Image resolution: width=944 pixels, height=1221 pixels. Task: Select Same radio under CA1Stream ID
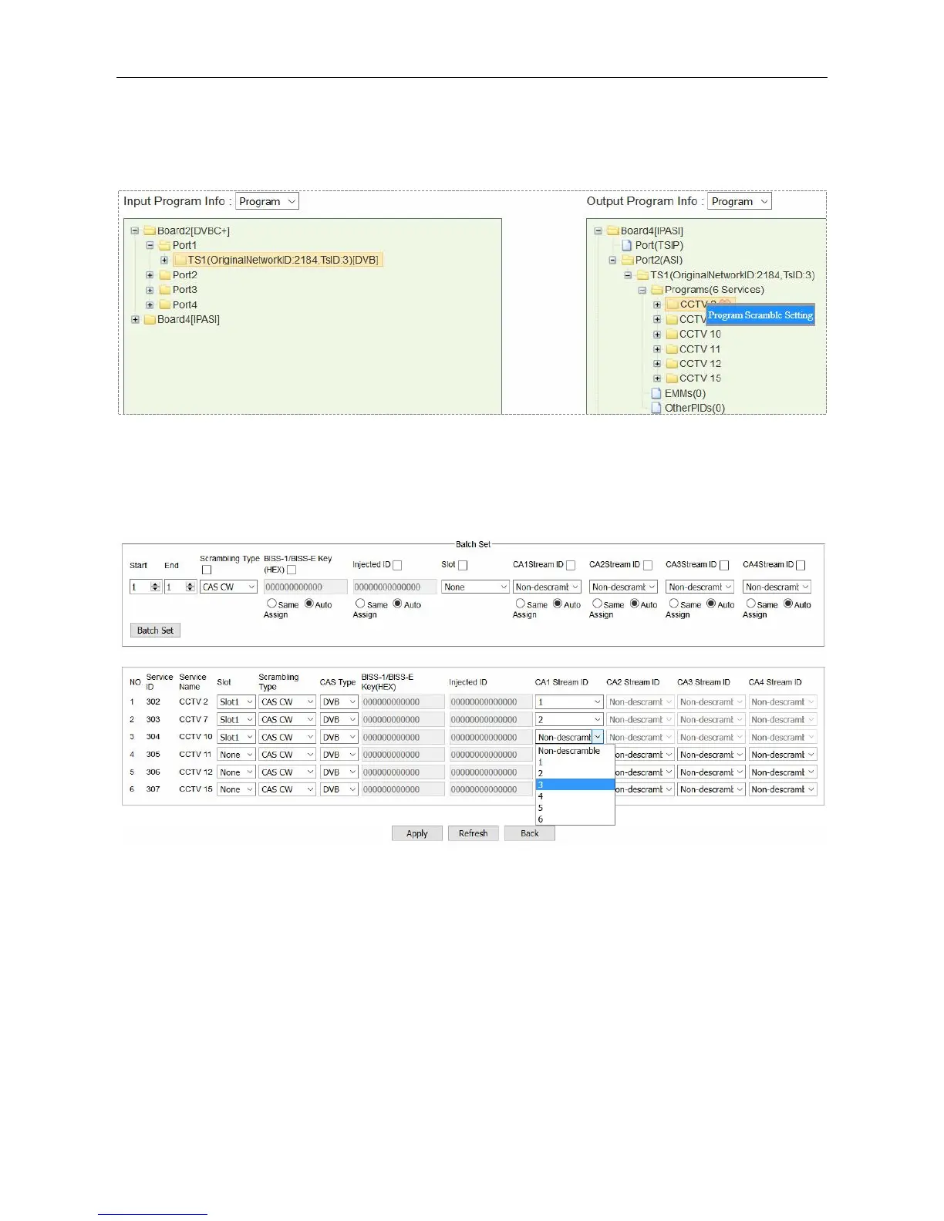point(521,604)
